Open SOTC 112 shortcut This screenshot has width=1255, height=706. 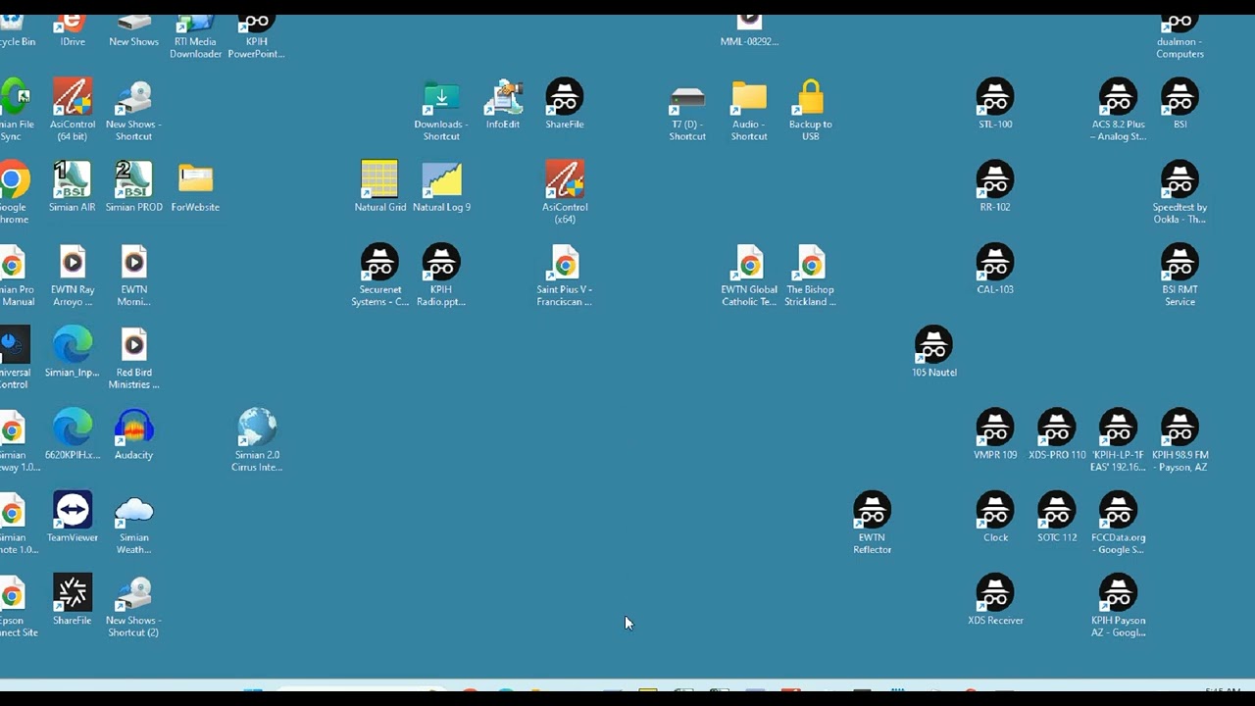1057,517
